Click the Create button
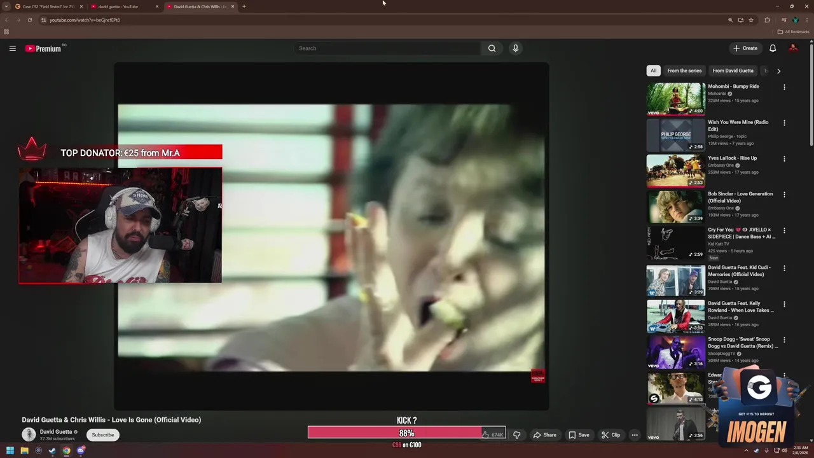 coord(745,48)
